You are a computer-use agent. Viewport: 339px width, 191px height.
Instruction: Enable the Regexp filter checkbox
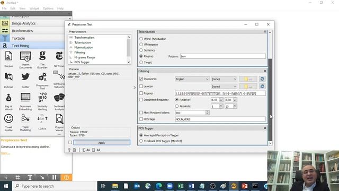[141, 93]
